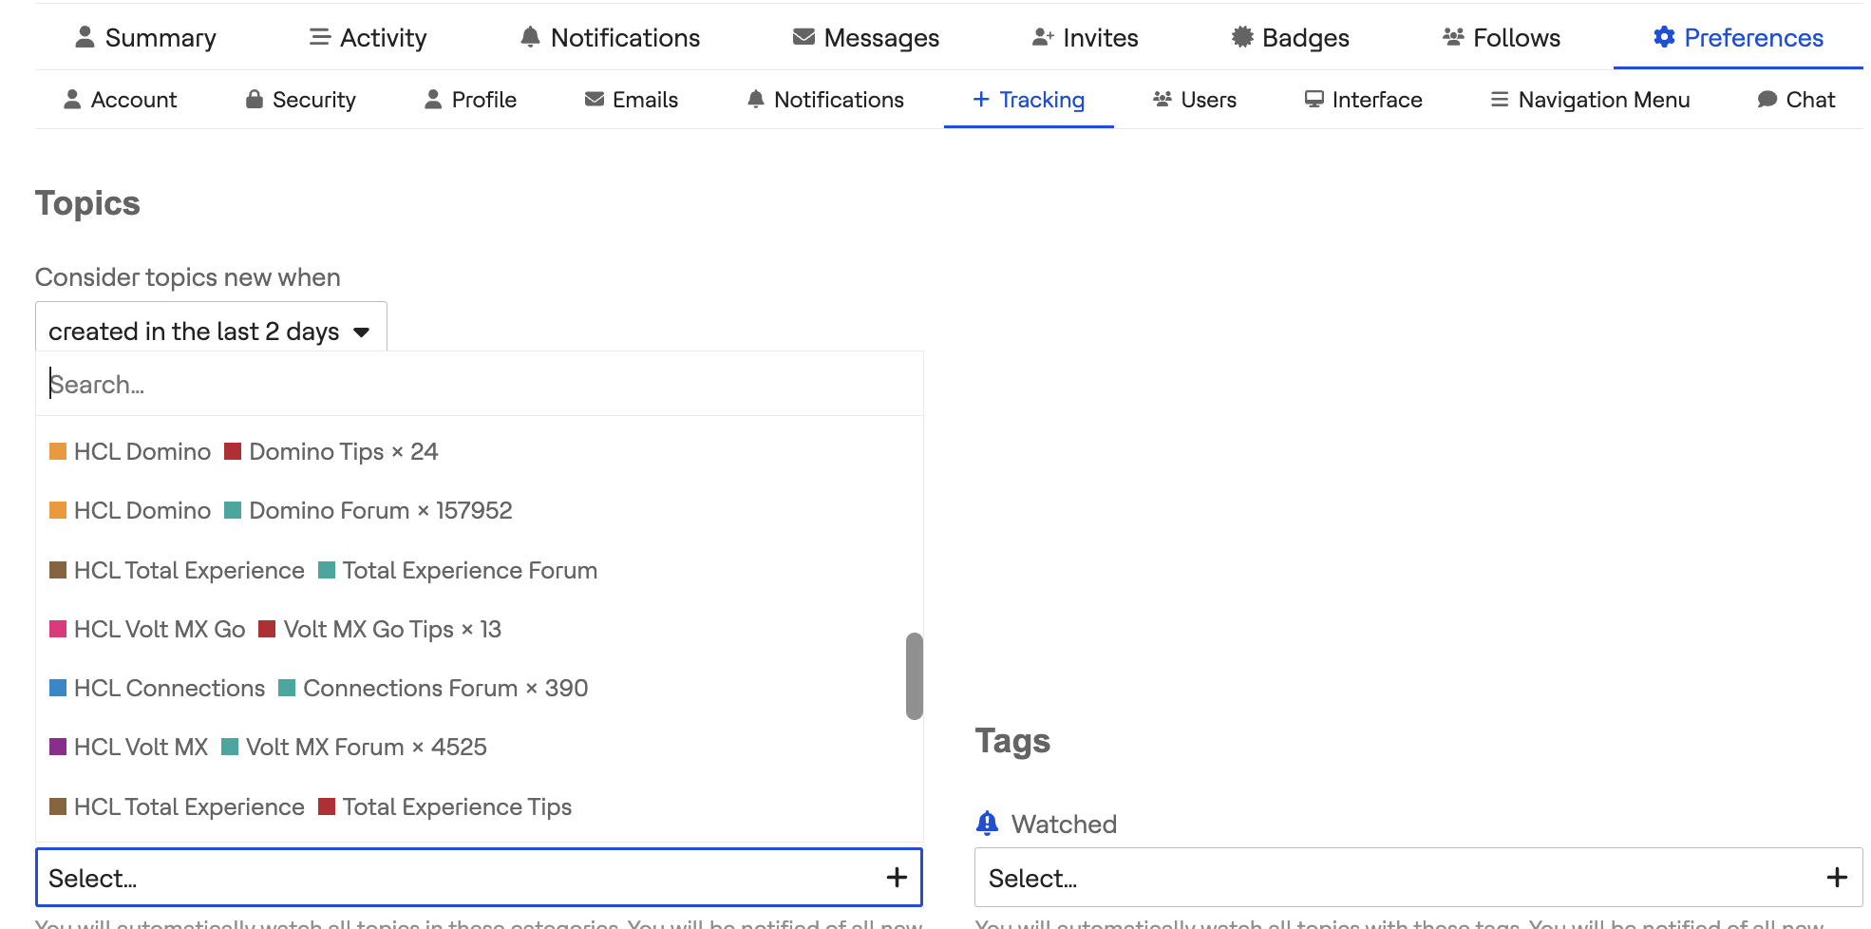Open Profile preferences
Viewport: 1871px width, 929px height.
pyautogui.click(x=470, y=100)
